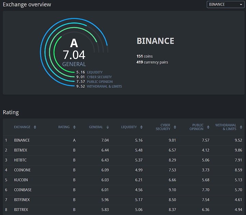Image resolution: width=246 pixels, height=215 pixels.
Task: Select BINANCE row in rating table
Action: click(x=124, y=140)
